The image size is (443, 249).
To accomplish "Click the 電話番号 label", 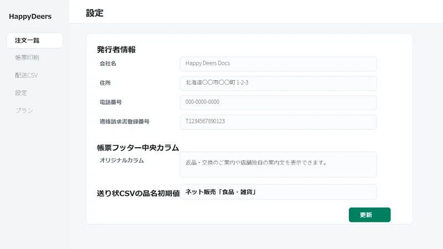I will [110, 102].
